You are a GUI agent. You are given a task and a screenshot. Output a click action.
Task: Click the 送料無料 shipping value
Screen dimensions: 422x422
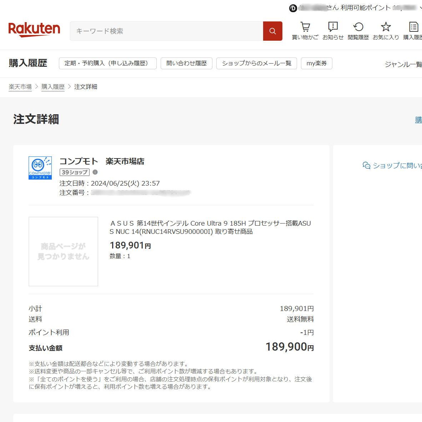(300, 319)
